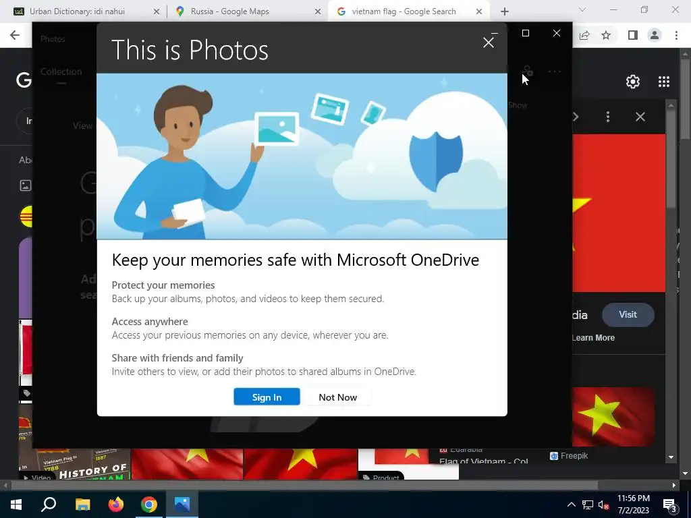Switch to Russia - Google Maps tab

(229, 11)
